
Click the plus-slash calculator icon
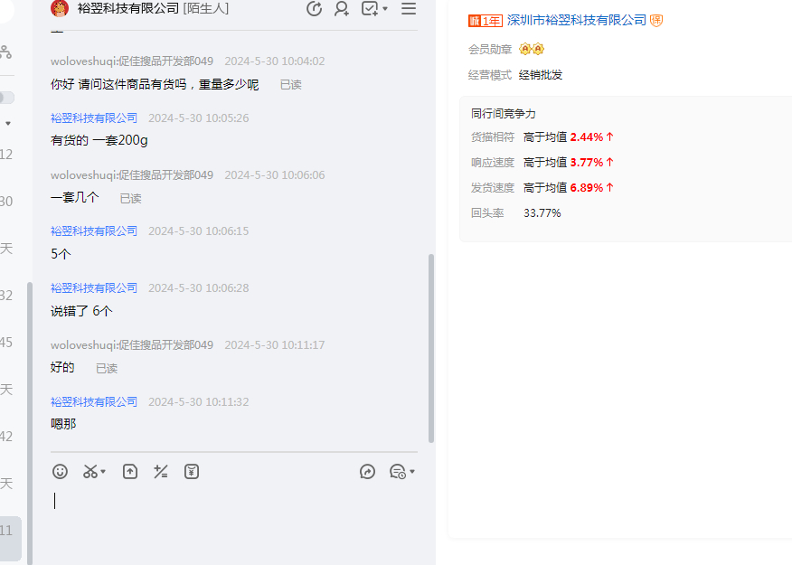click(x=161, y=472)
